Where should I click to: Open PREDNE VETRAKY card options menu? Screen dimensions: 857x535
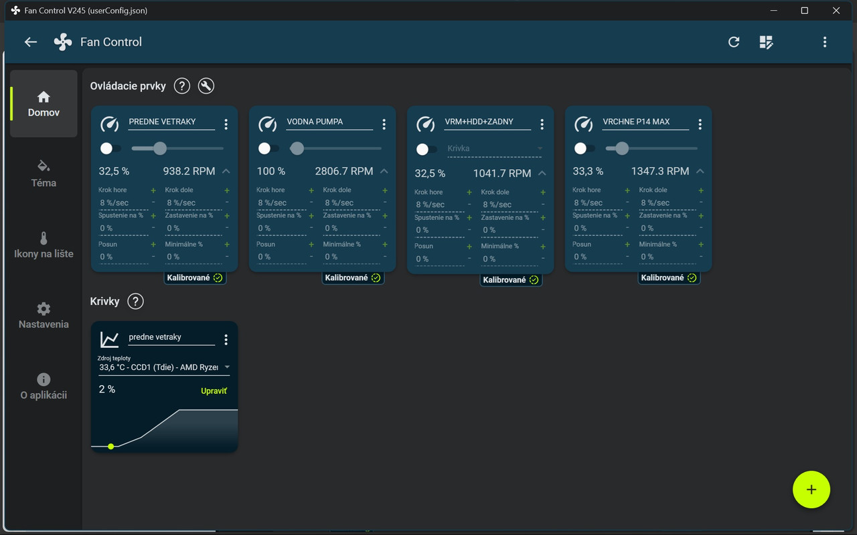[x=226, y=124]
